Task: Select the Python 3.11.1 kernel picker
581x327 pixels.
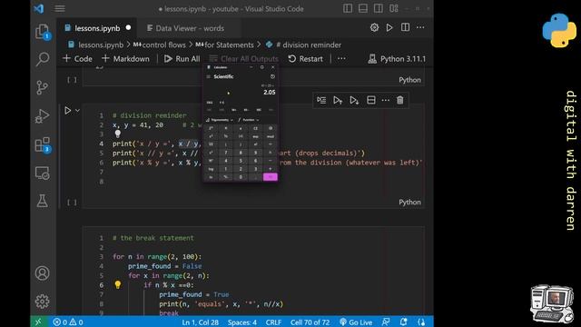Action: tap(397, 58)
